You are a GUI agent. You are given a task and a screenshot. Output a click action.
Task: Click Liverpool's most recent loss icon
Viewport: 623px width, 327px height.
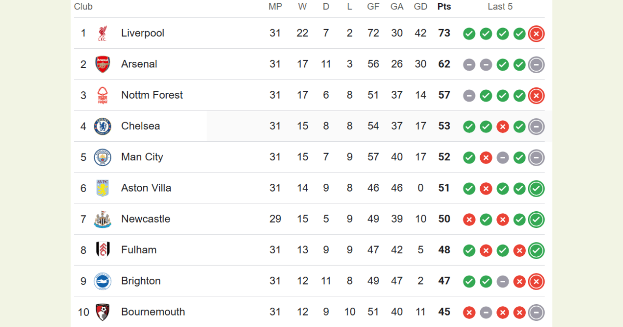pos(536,34)
